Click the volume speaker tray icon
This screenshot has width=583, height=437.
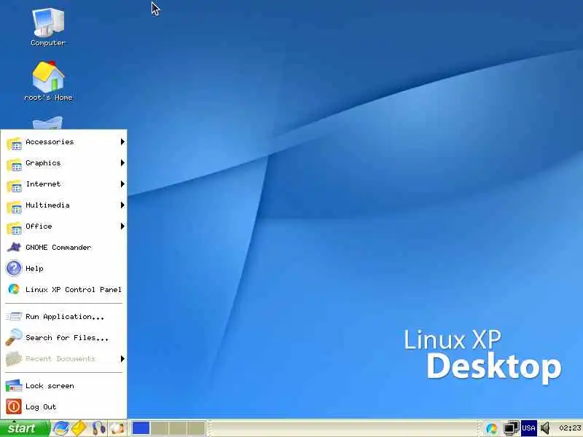pos(545,428)
